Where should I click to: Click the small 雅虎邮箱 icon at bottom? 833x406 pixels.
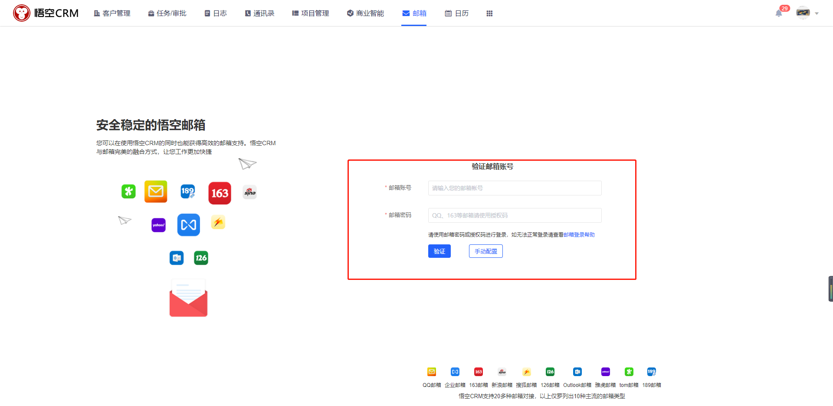tap(606, 372)
